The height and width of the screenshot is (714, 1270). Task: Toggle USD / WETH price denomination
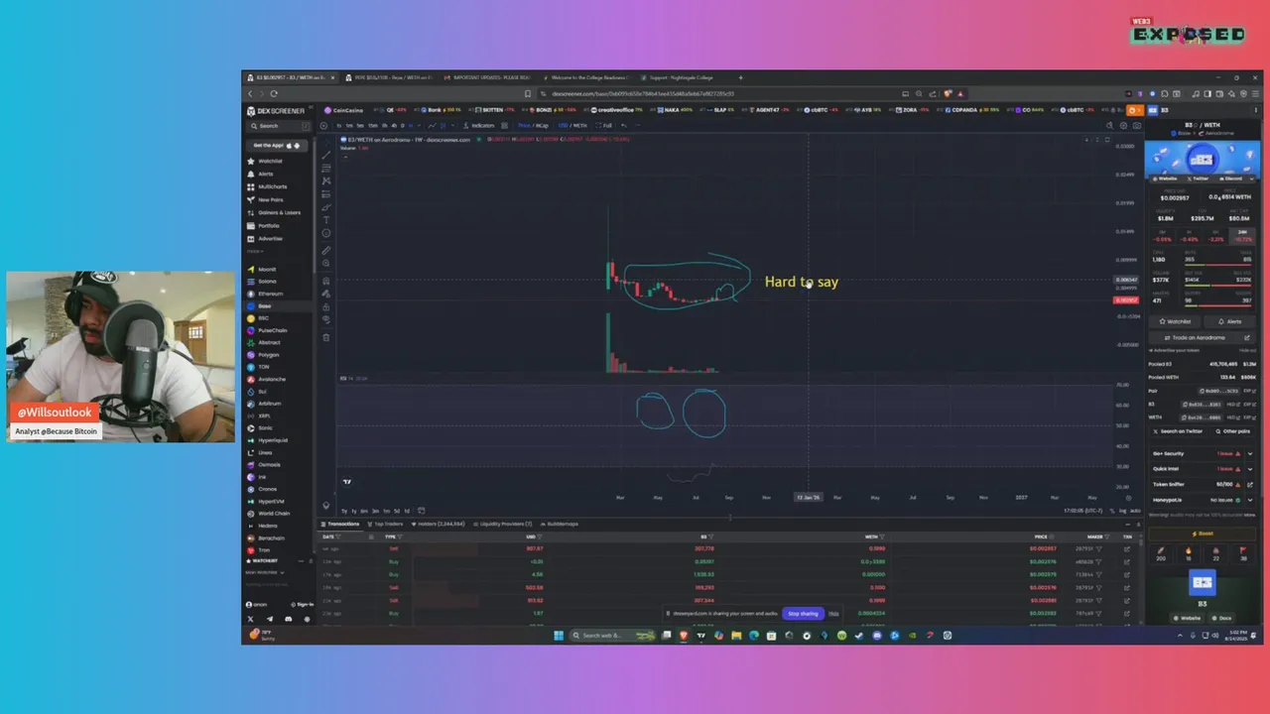573,126
